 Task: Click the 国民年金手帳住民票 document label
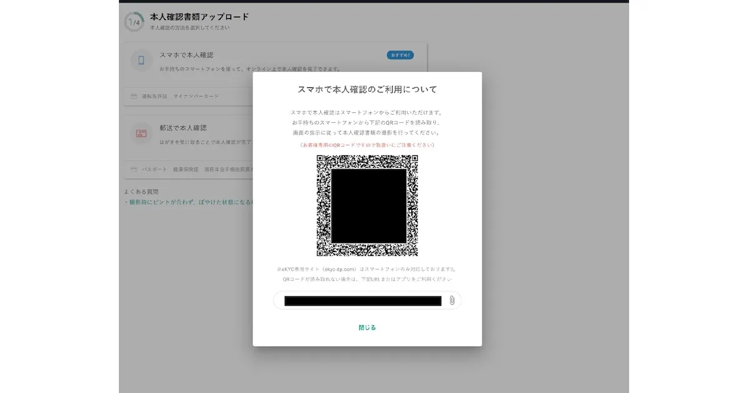coord(229,168)
